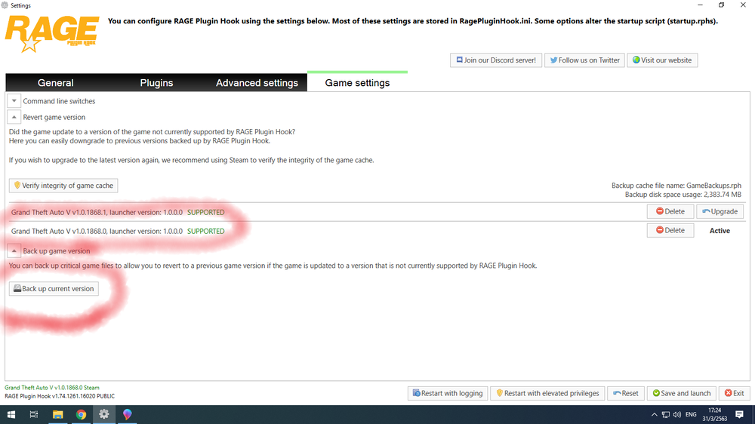
Task: Click Restart with logging
Action: pos(448,393)
